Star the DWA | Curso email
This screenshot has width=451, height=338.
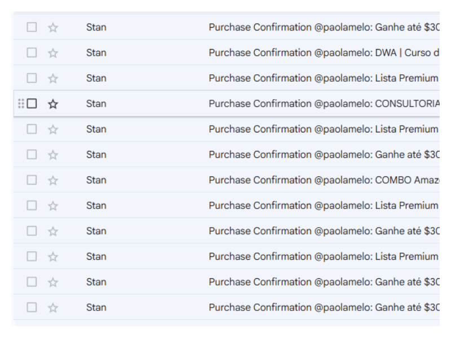(x=53, y=53)
